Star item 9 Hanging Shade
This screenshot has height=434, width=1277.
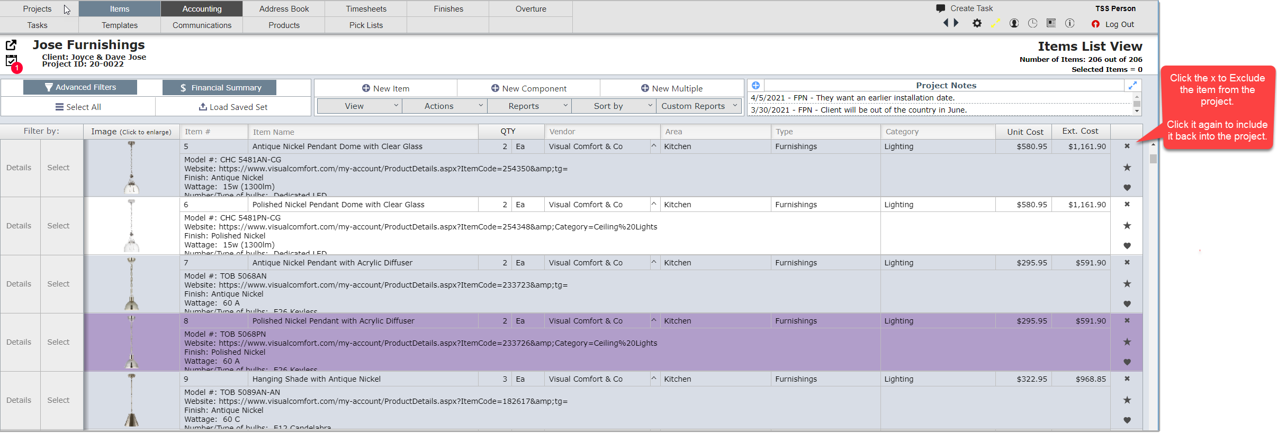[1127, 400]
